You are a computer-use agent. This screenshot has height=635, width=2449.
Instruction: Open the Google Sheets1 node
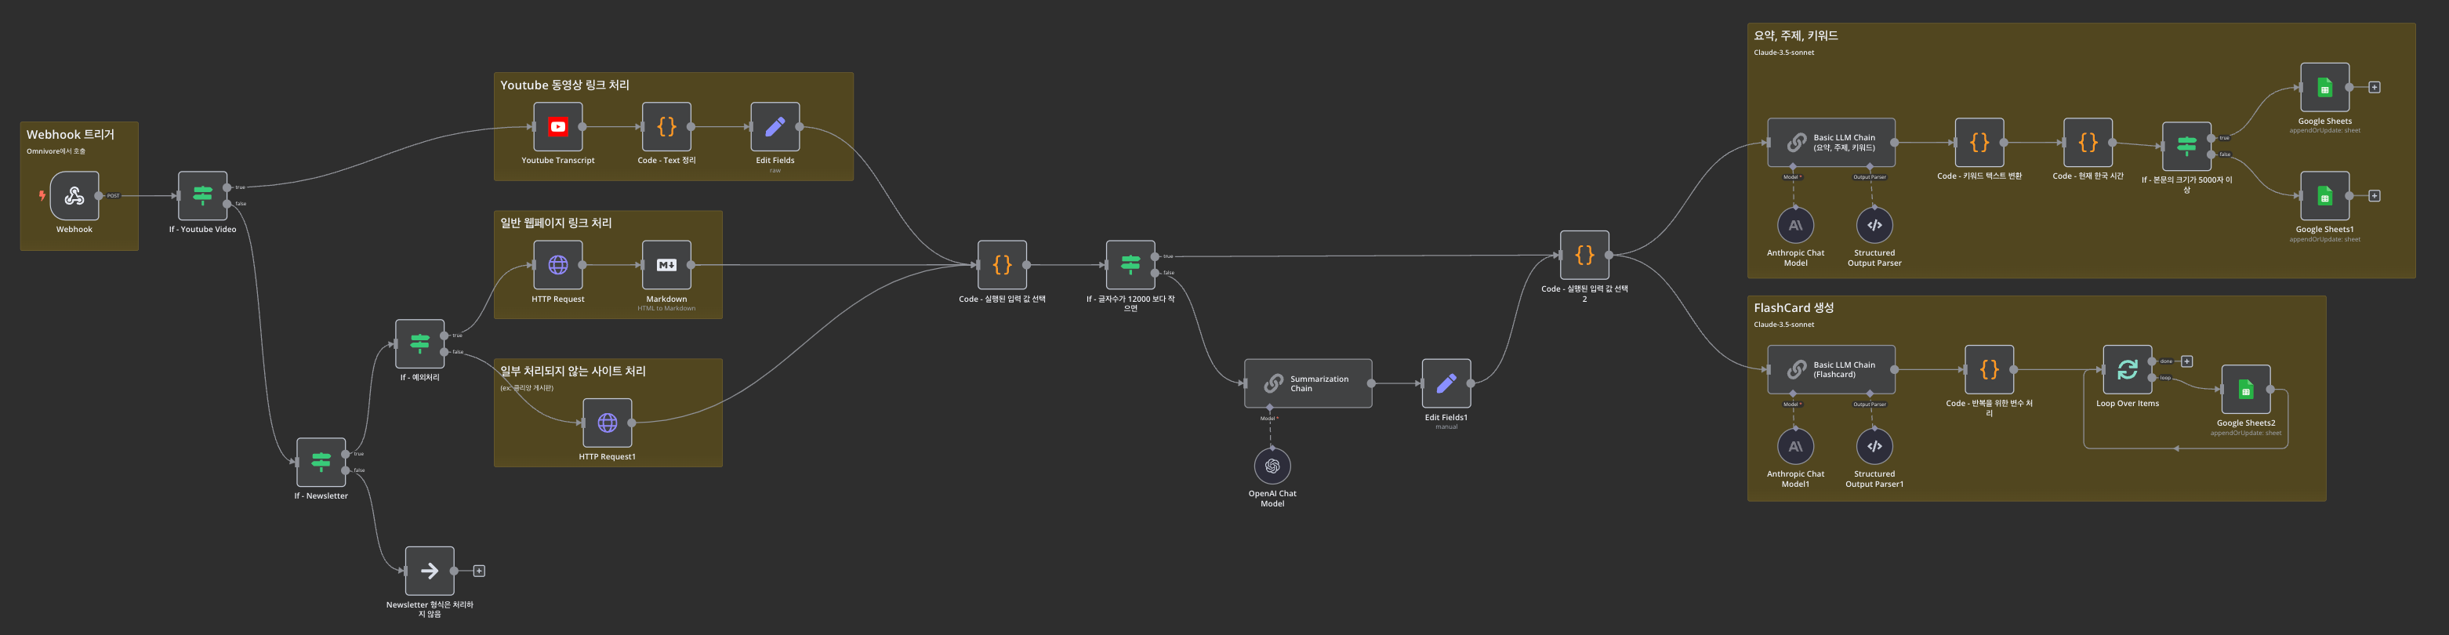click(2324, 196)
